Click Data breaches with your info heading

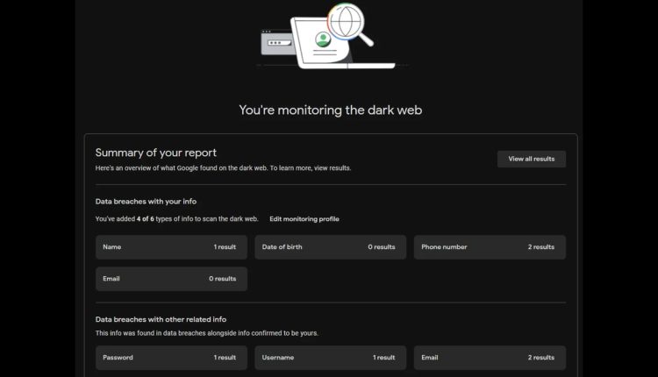pos(146,202)
